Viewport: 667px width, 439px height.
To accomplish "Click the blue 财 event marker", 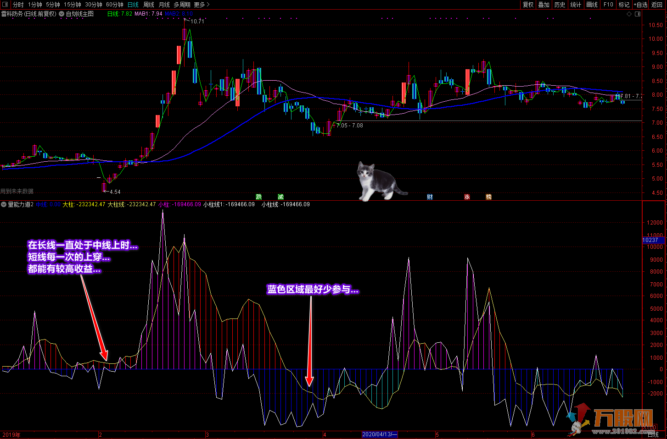I will coord(430,197).
